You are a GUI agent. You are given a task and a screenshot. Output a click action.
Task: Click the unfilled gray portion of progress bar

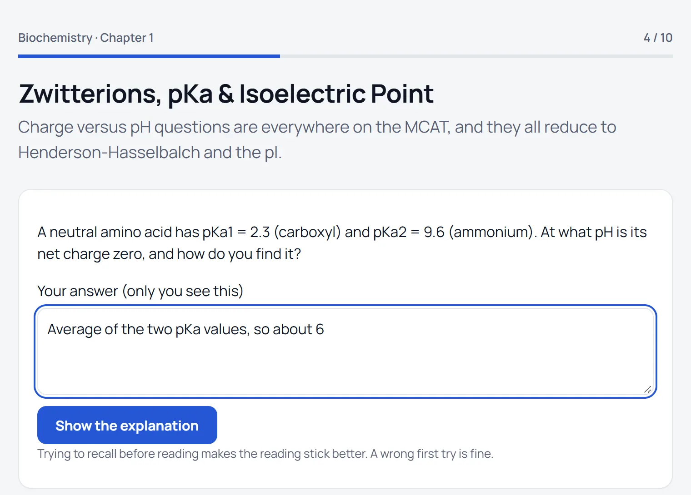coord(476,56)
